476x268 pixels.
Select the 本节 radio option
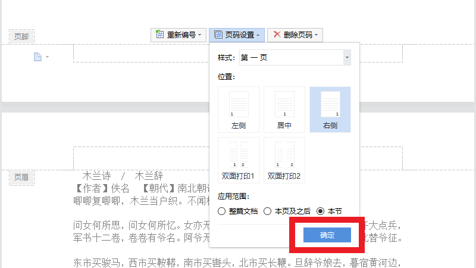(x=321, y=211)
